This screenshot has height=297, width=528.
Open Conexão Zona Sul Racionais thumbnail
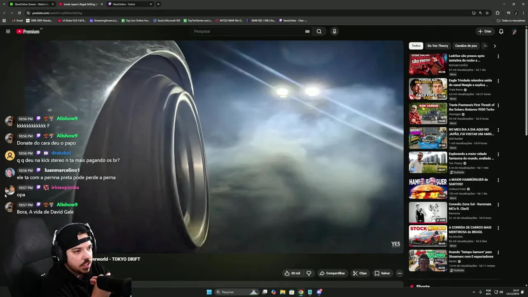point(428,212)
